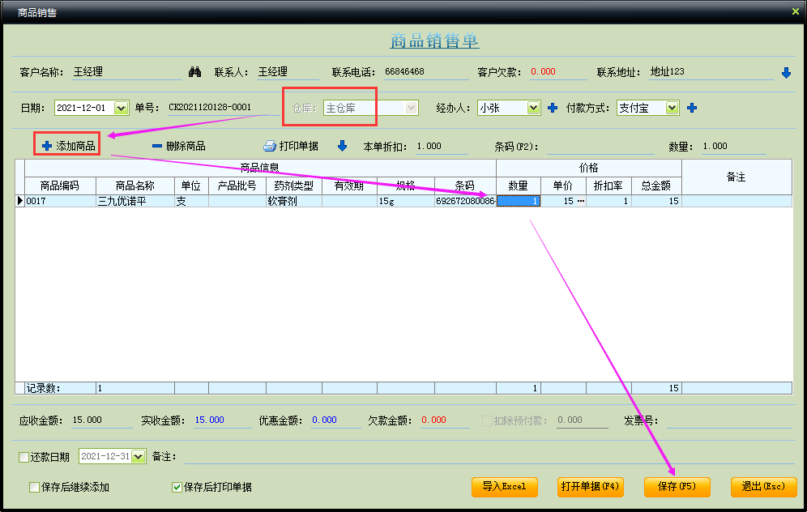Click the 本单折扣 field

click(x=442, y=147)
